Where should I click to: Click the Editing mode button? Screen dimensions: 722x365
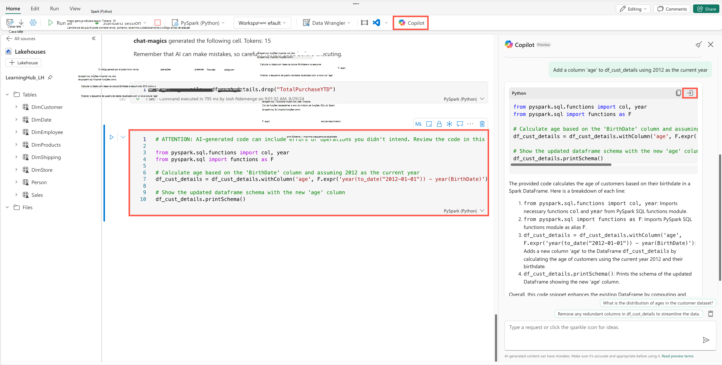click(633, 9)
